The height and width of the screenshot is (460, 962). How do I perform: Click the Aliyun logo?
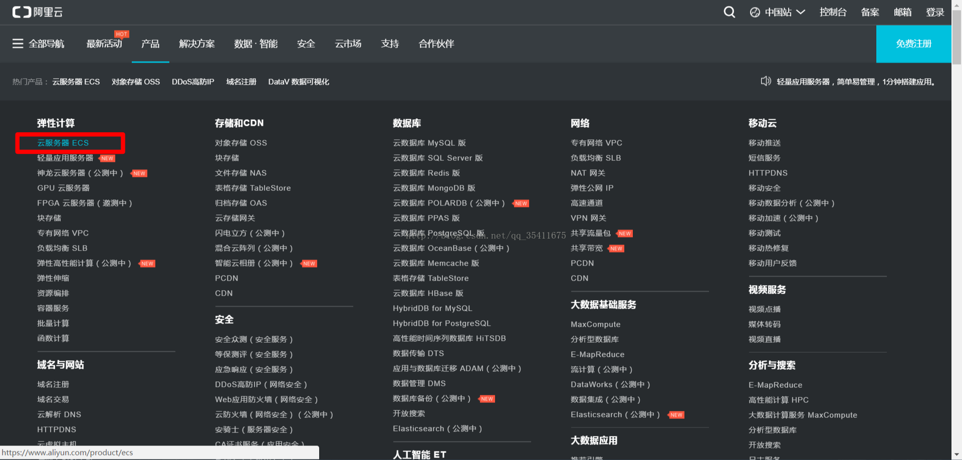(38, 12)
